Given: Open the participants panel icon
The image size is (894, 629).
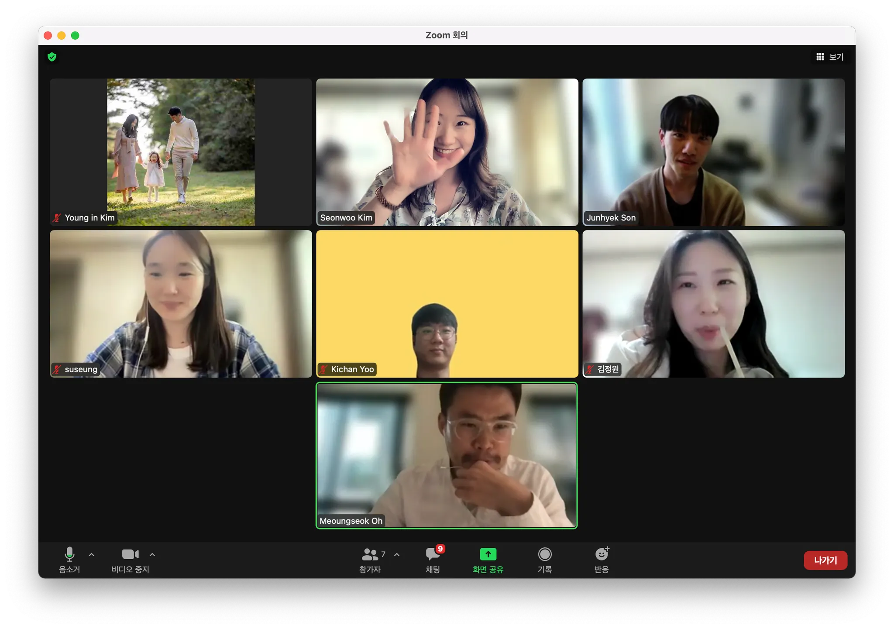Looking at the screenshot, I should (370, 554).
